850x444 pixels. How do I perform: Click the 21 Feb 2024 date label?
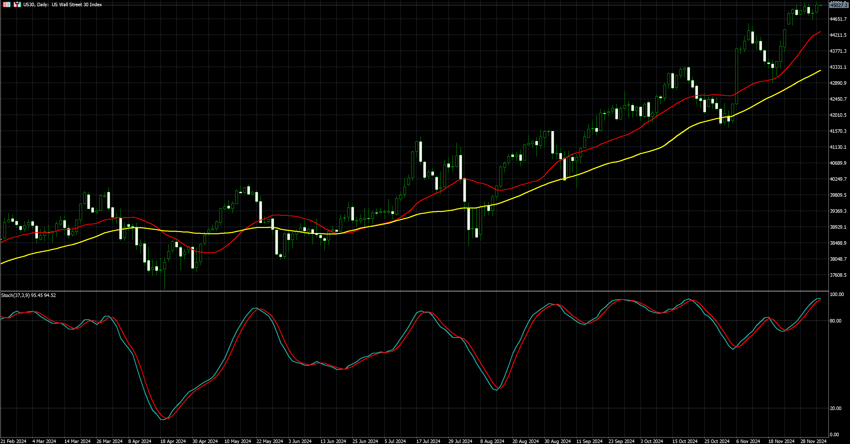coord(13,441)
